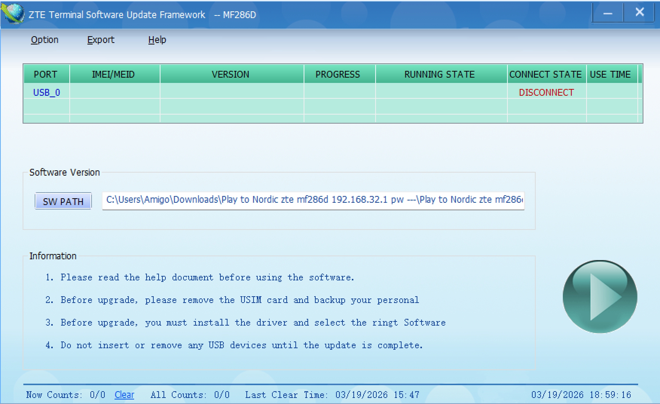Click the red DISCONNECT status cell
The width and height of the screenshot is (660, 404).
click(546, 92)
